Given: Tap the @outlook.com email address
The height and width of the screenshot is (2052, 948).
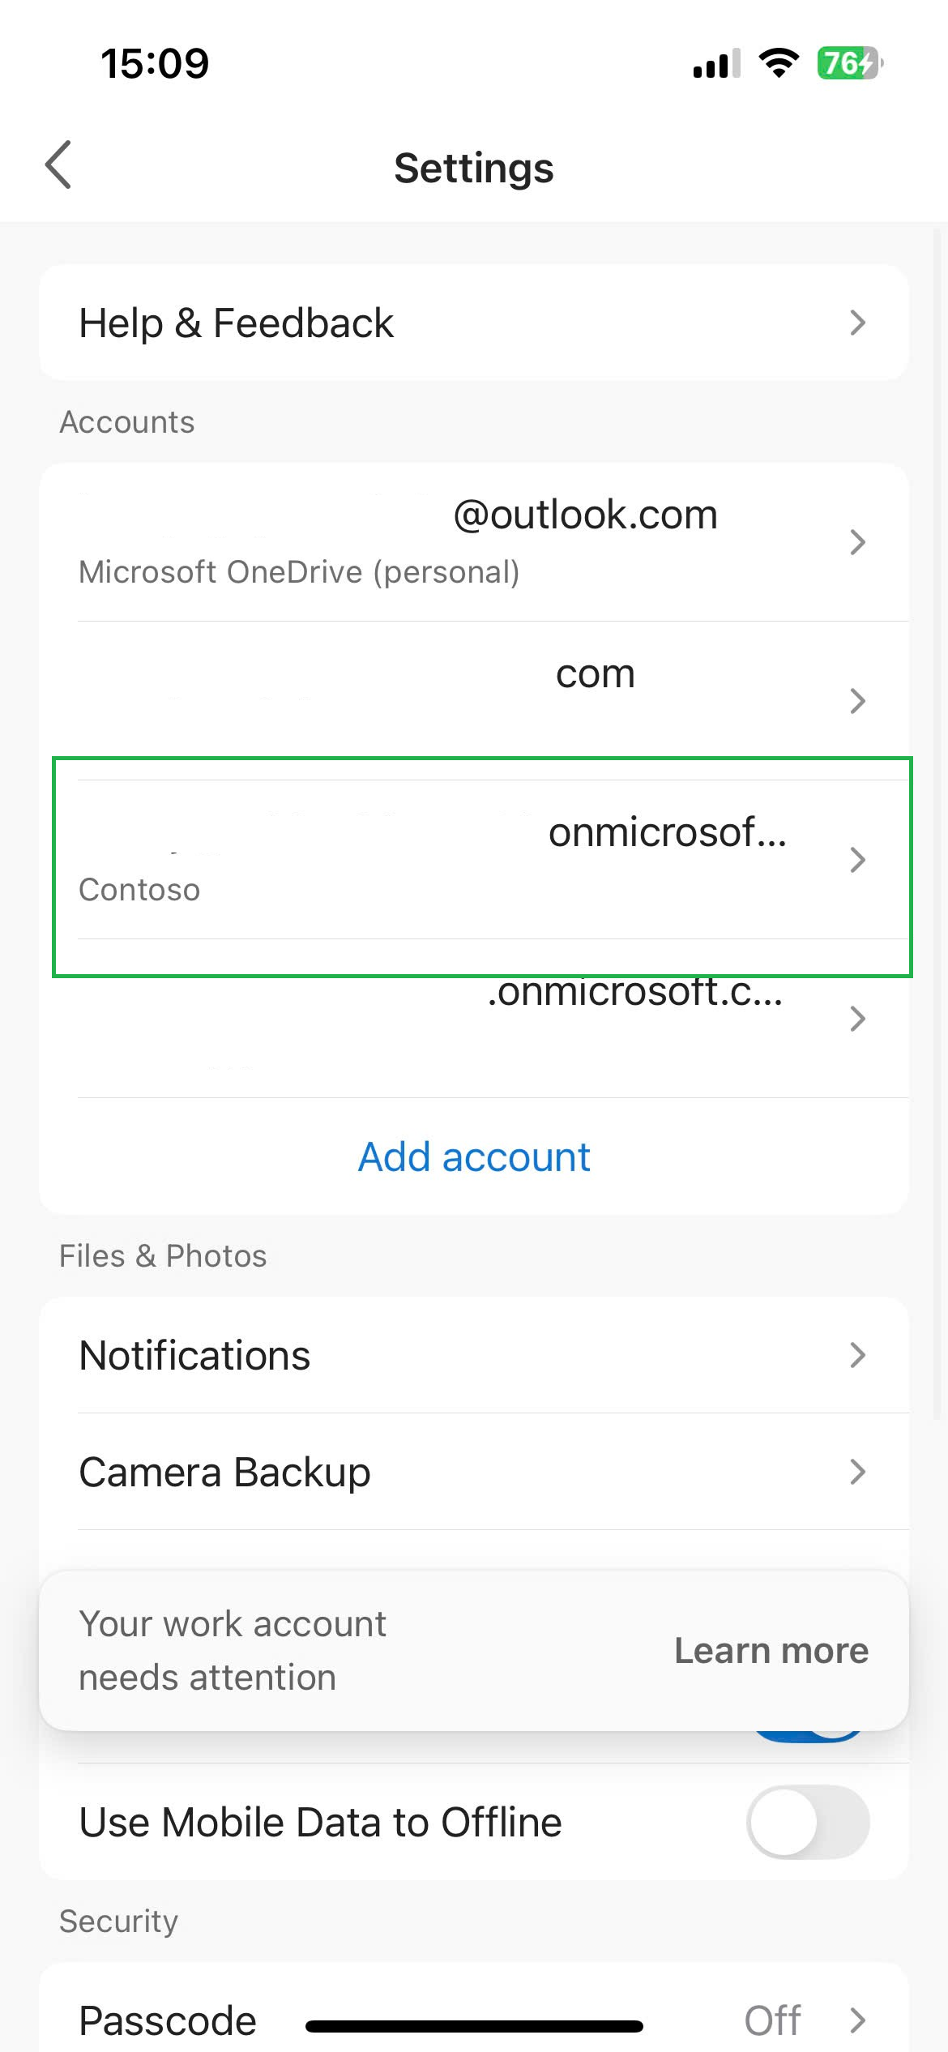Looking at the screenshot, I should (x=586, y=515).
